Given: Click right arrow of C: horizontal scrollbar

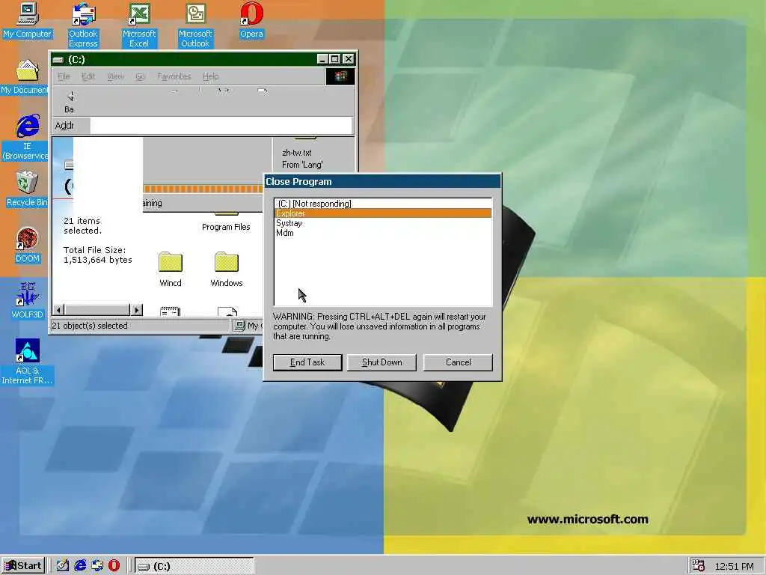Looking at the screenshot, I should coord(137,309).
